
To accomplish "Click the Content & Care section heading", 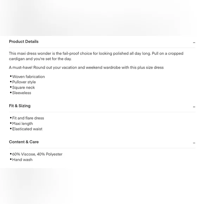I will coord(24,142).
